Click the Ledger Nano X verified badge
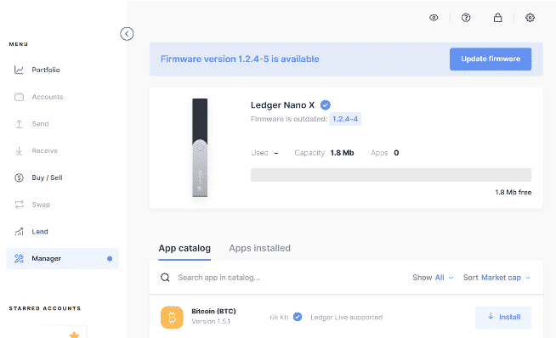 click(x=325, y=104)
